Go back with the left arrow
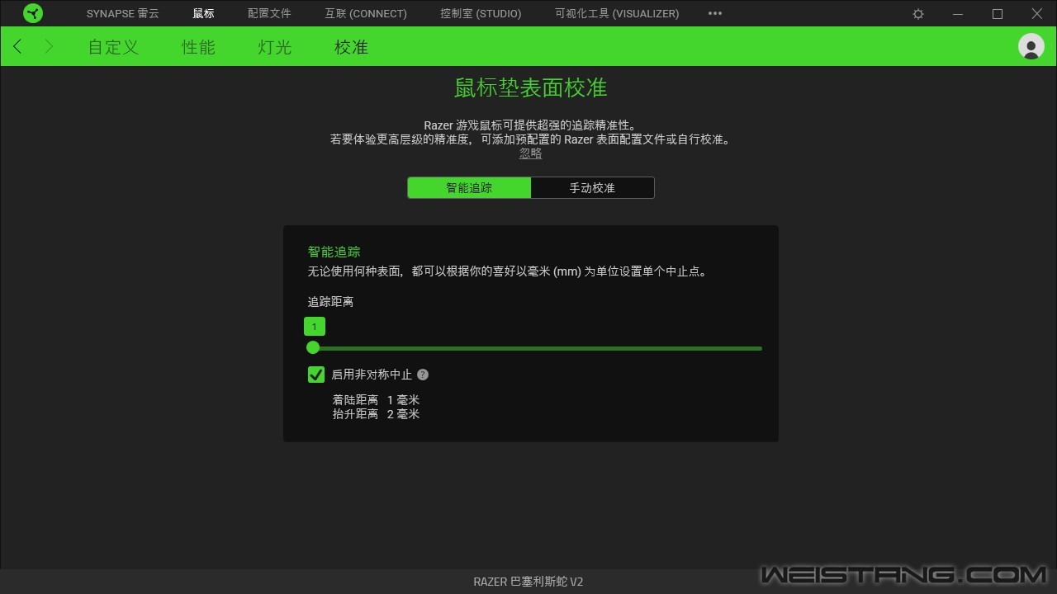The image size is (1057, 594). point(18,47)
